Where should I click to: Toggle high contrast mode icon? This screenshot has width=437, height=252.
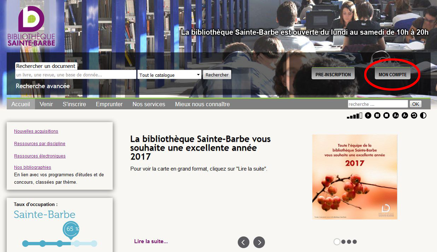(423, 115)
